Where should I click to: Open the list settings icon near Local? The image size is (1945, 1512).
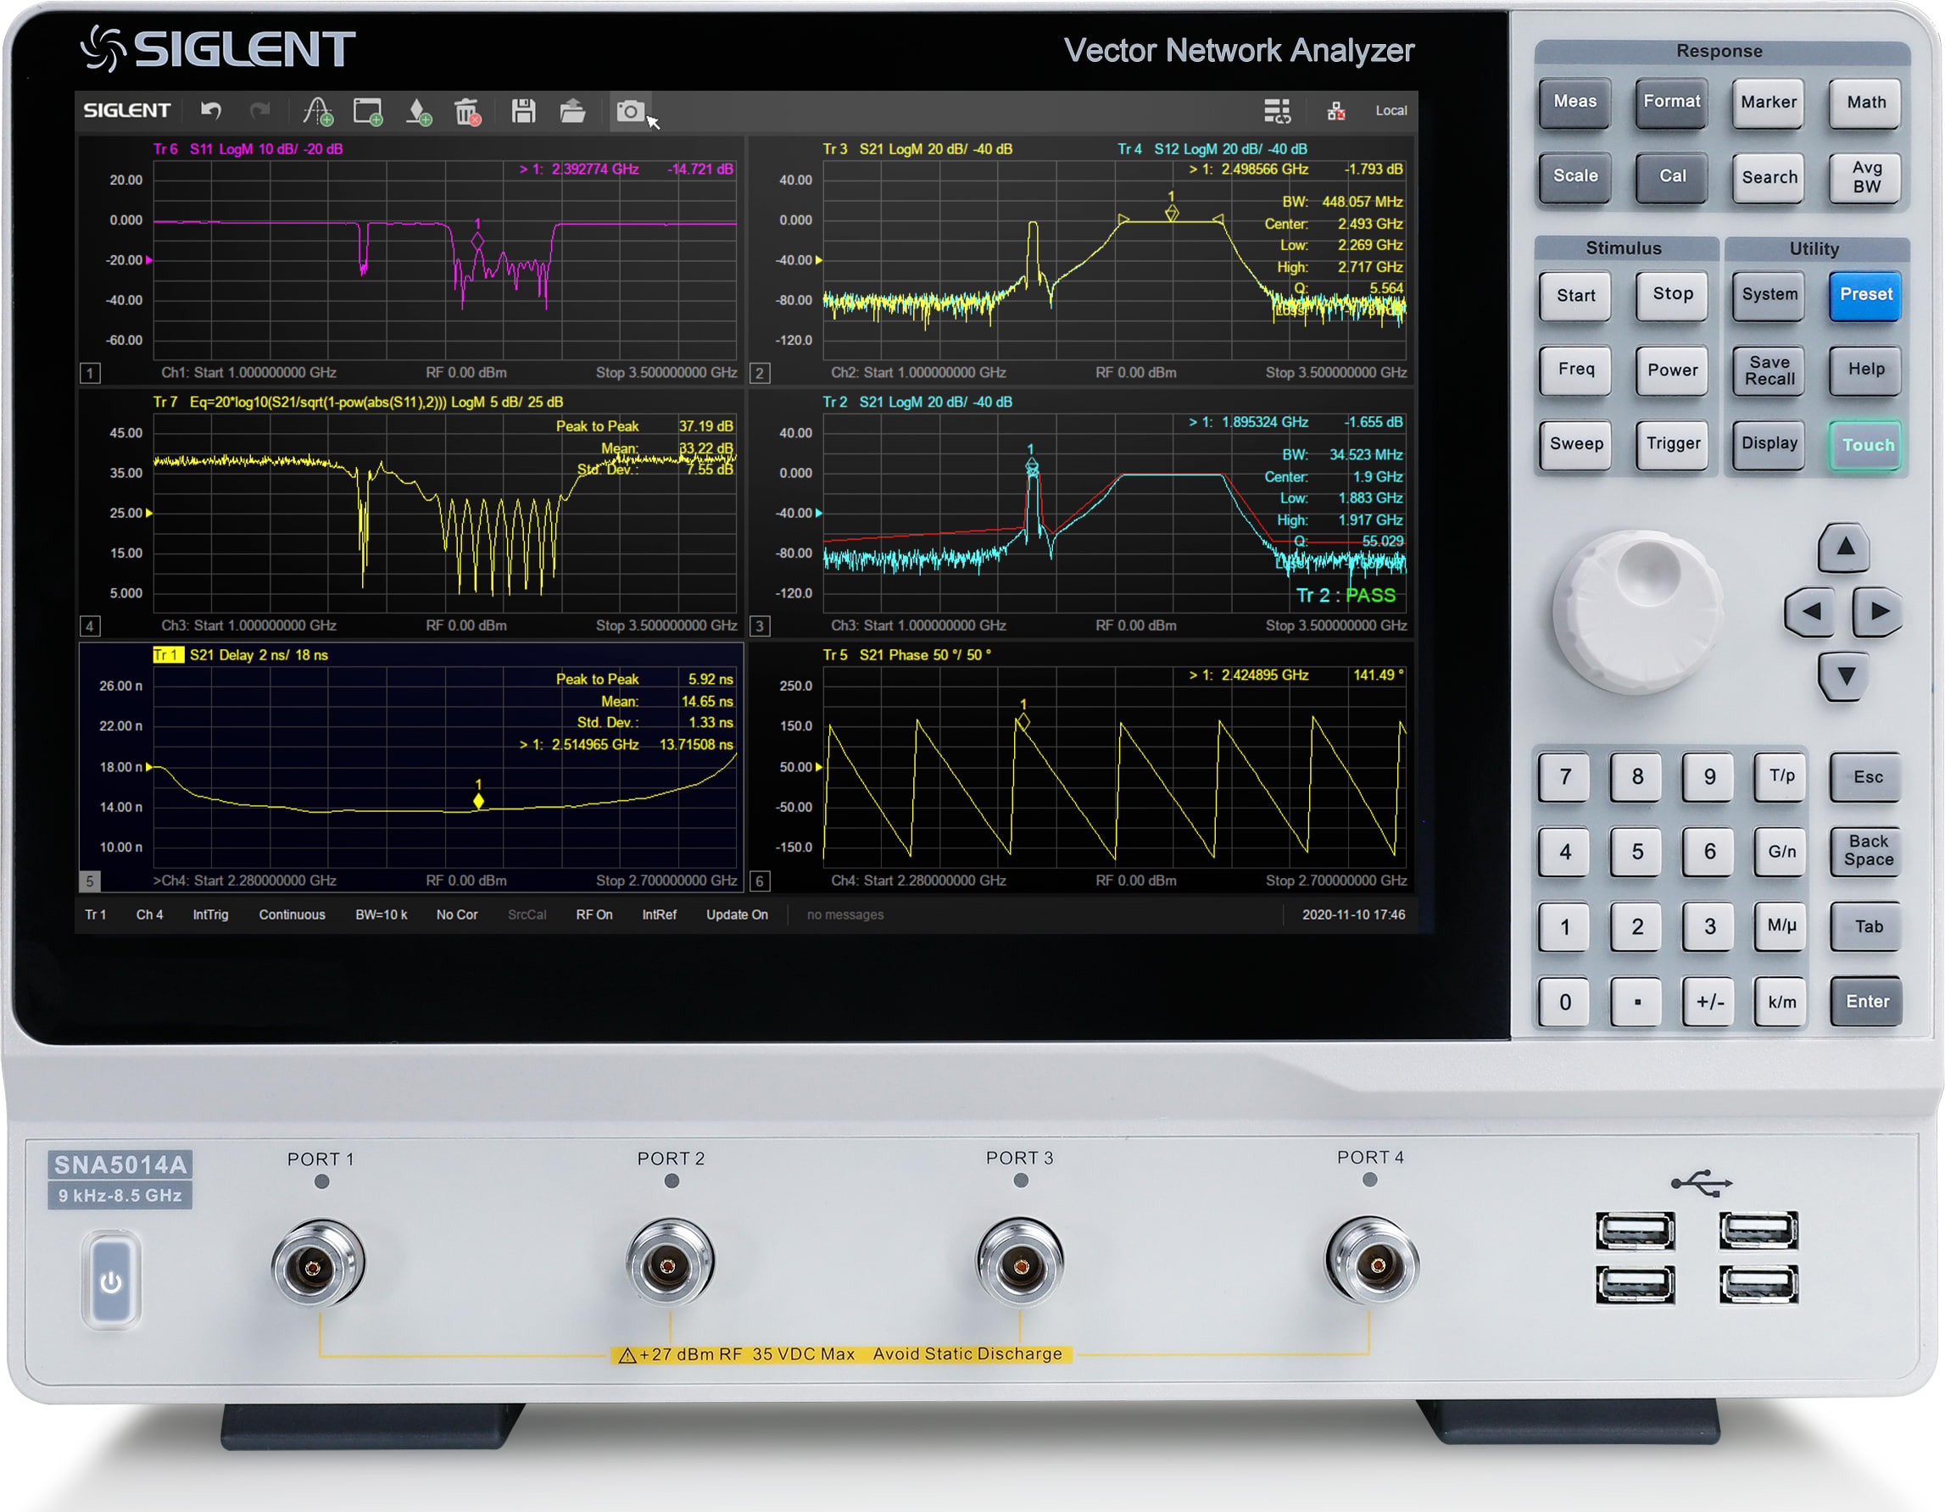1277,111
